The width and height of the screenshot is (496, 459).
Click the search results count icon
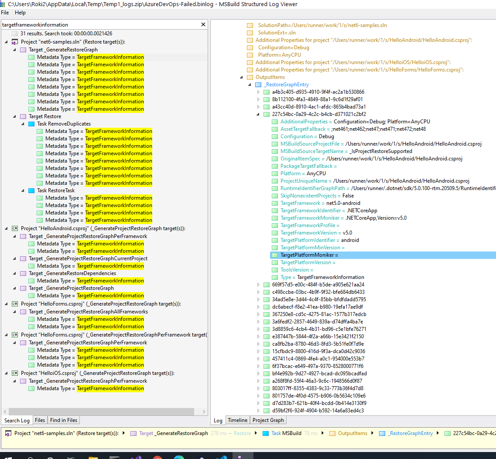(x=14, y=34)
